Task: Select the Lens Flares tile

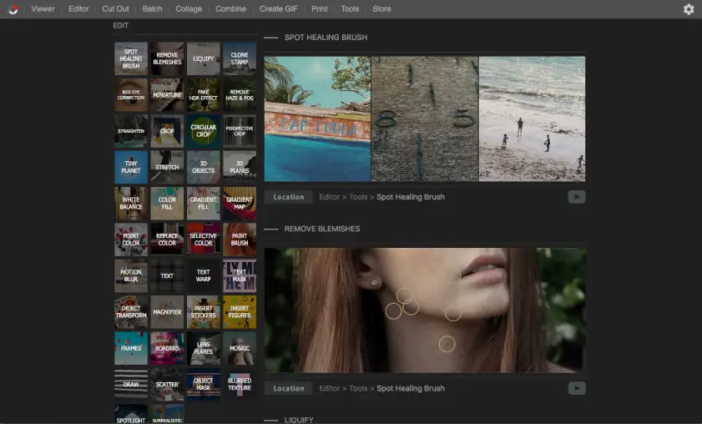Action: tap(204, 348)
